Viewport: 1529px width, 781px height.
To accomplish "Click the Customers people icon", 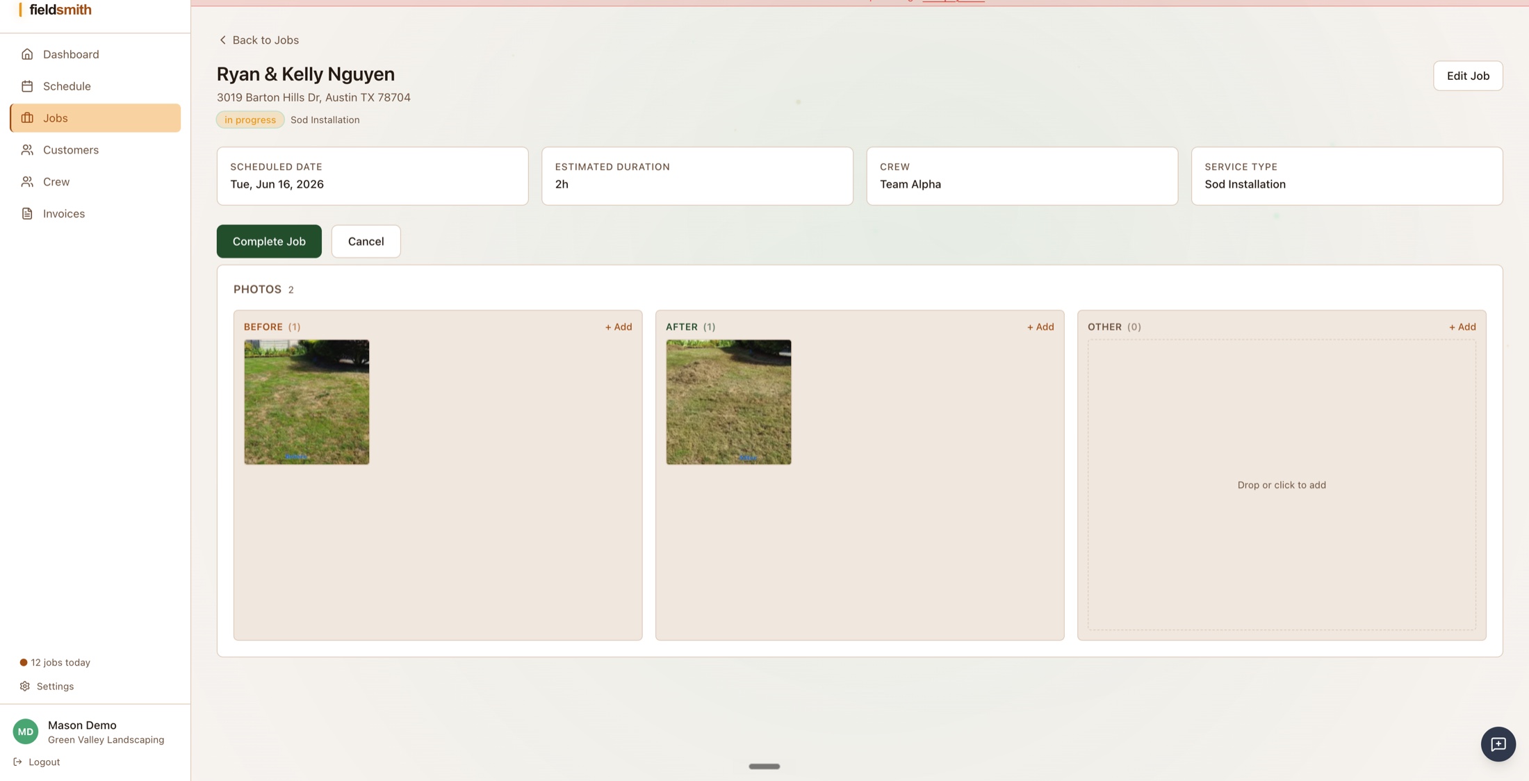I will (27, 150).
